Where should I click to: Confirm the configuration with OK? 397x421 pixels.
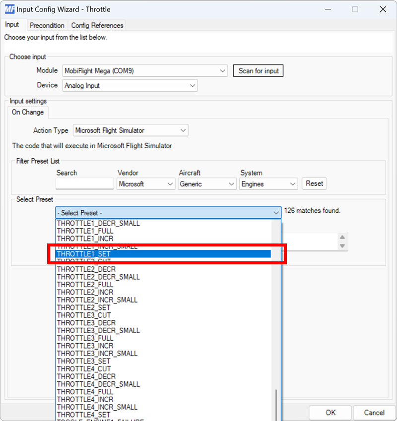tap(330, 412)
